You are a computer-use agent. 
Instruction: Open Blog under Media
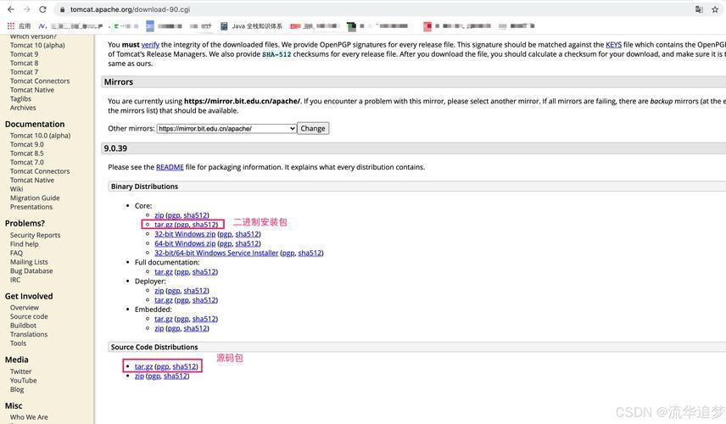coord(17,389)
